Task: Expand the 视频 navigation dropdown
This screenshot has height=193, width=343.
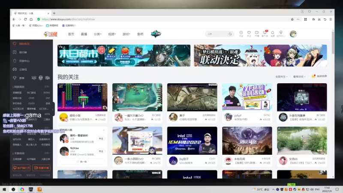Action: pos(112,34)
